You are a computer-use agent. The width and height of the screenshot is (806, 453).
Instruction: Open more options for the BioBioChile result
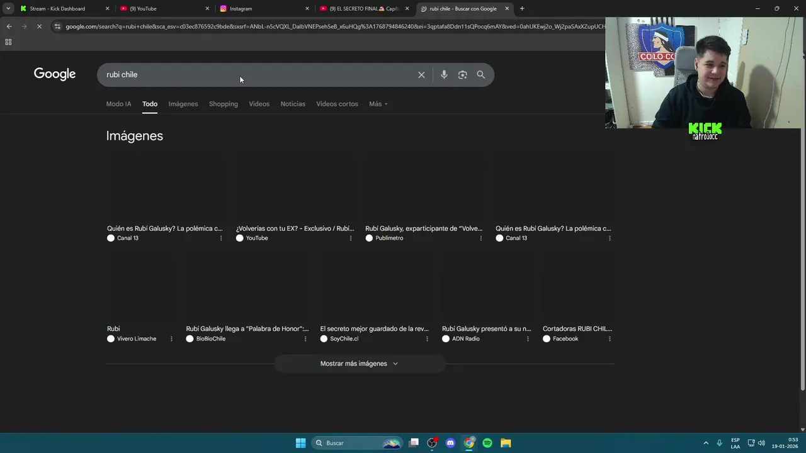point(305,339)
